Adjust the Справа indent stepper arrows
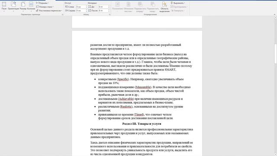277x156 pixels. (87, 10)
